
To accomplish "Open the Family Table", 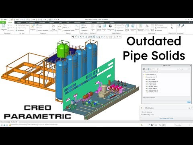I will point(152,27).
